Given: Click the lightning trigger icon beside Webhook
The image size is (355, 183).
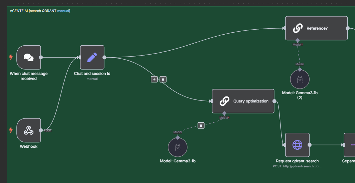Looking at the screenshot, I should (11, 130).
